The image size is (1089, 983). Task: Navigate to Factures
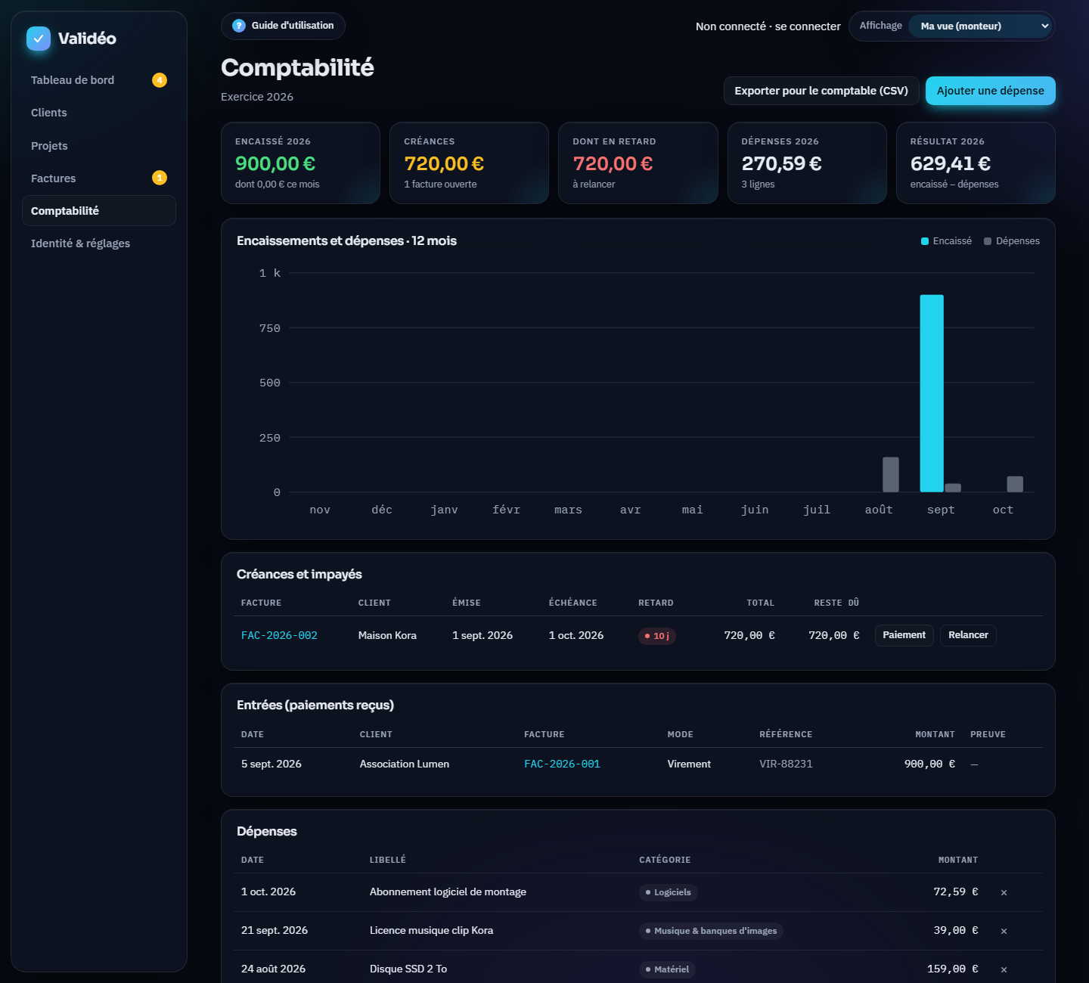98,178
